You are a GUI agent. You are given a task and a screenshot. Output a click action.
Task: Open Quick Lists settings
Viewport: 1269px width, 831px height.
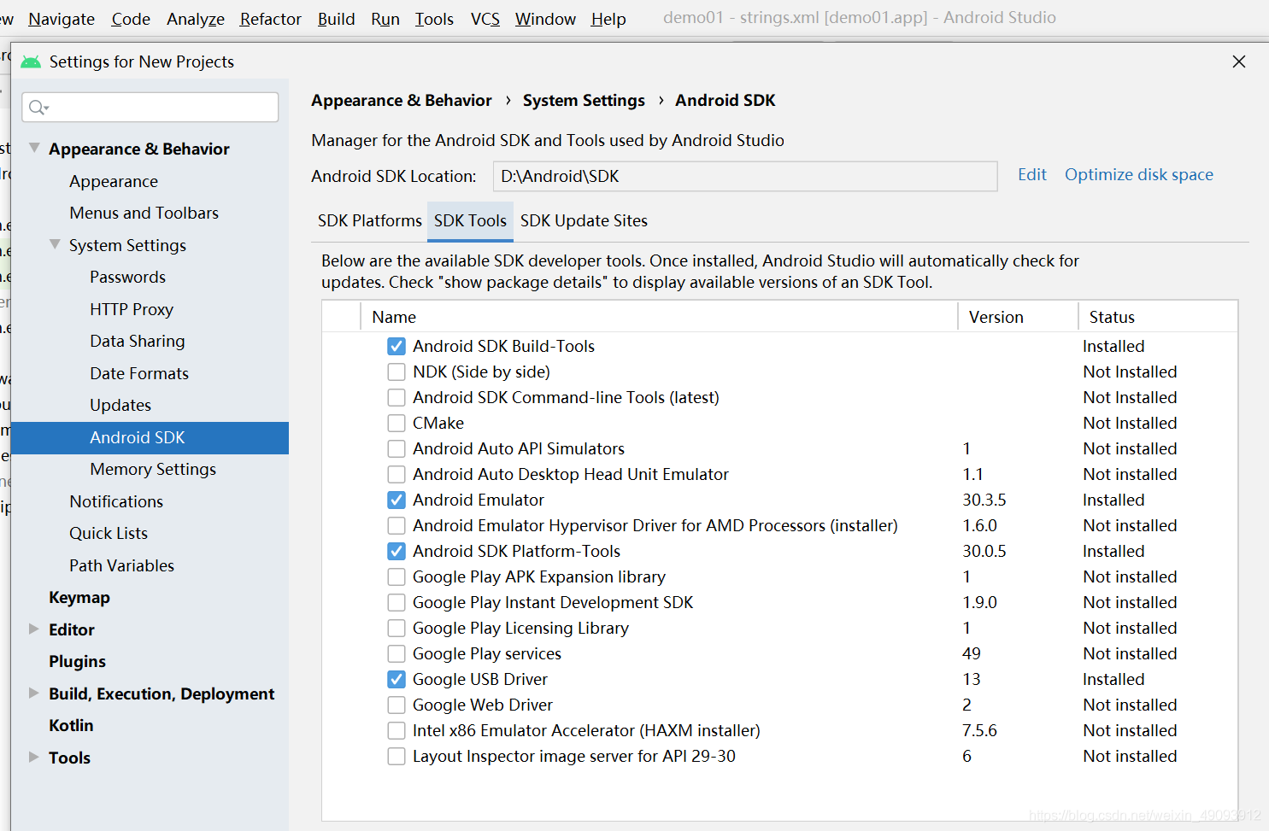[x=109, y=533]
